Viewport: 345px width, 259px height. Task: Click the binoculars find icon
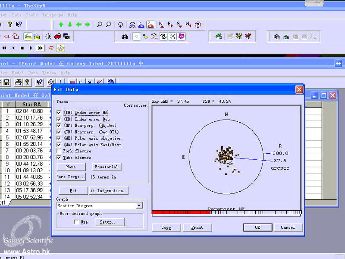coord(125,37)
